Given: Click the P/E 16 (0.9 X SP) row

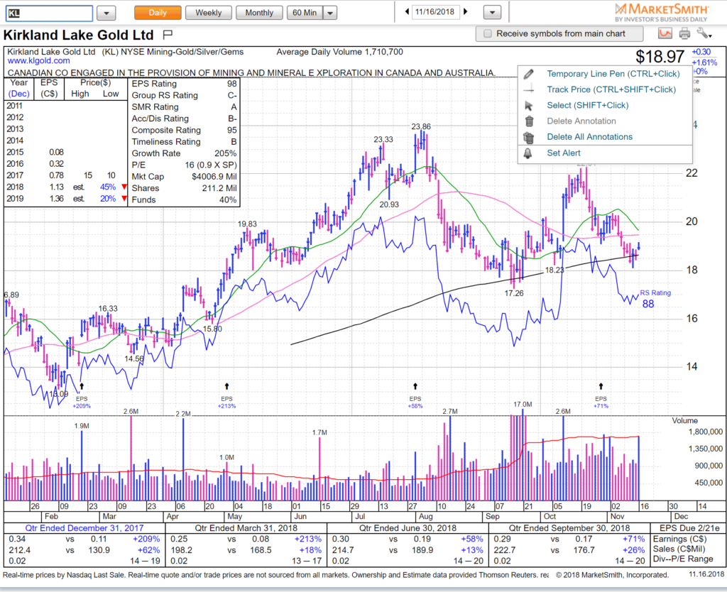Looking at the screenshot, I should [x=184, y=165].
